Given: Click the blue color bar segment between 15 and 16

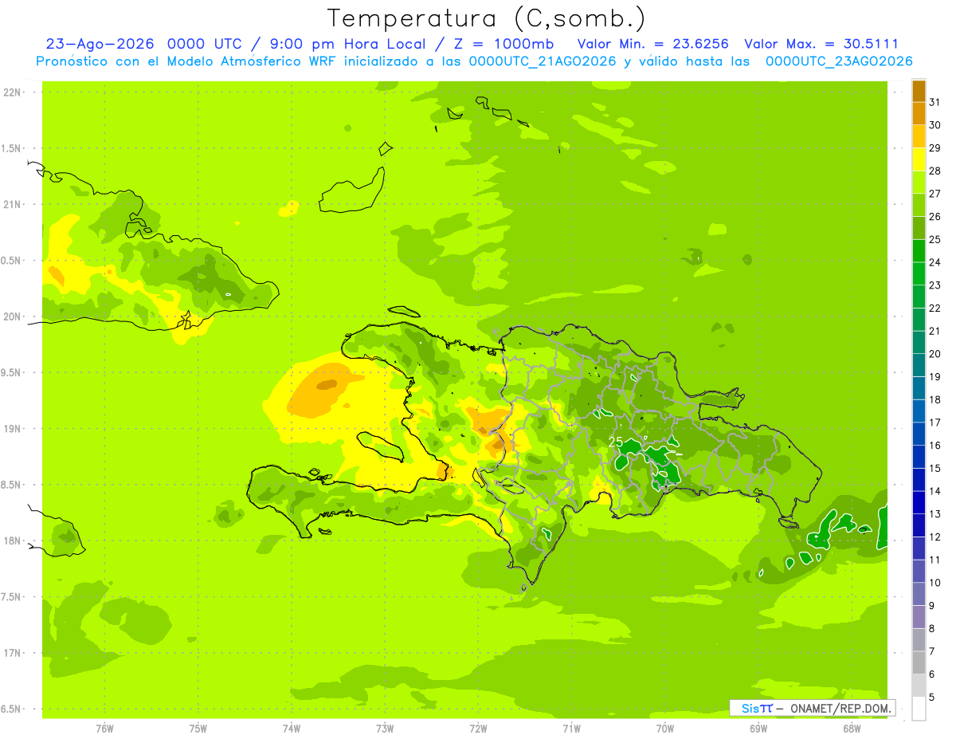Looking at the screenshot, I should tap(919, 457).
